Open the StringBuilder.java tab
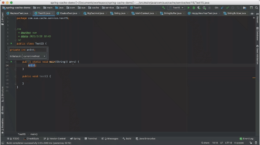260x145 pixels. [237, 13]
